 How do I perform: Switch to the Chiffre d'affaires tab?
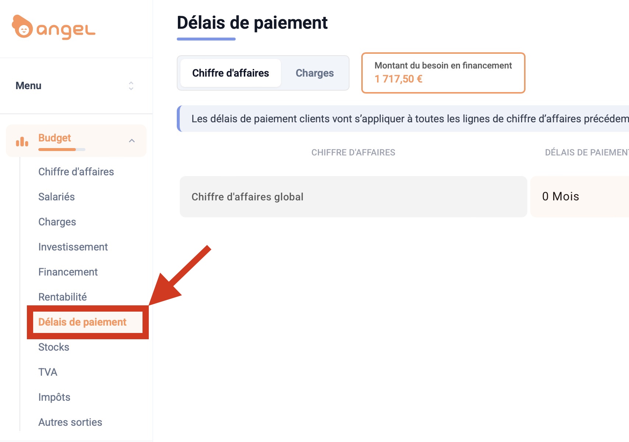coord(231,73)
